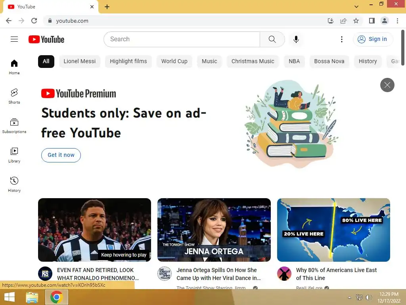This screenshot has height=305, width=406.
Task: Click the install app icon in address bar
Action: 330,21
